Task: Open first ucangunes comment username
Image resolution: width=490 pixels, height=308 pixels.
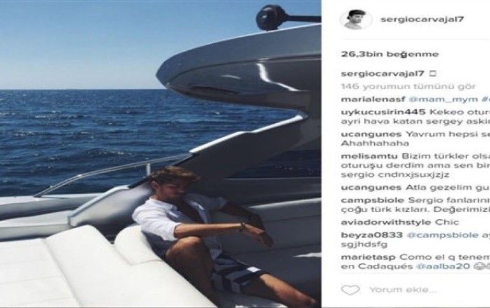Action: click(371, 135)
